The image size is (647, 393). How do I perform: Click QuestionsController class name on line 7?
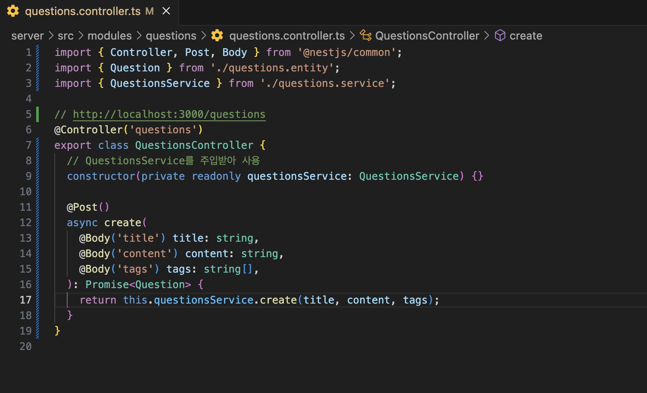click(194, 145)
